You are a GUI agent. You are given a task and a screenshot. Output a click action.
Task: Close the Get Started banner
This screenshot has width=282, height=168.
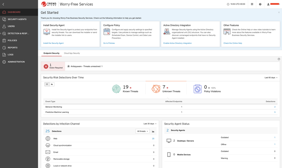(x=279, y=12)
